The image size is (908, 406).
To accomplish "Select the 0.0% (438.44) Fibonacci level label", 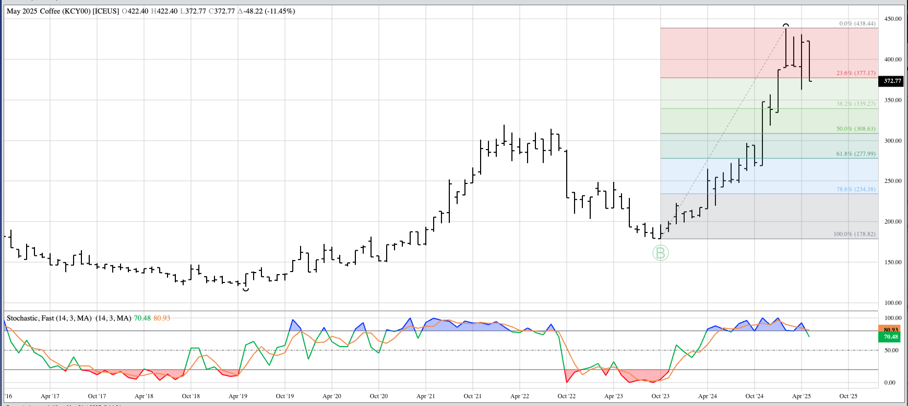I will [x=857, y=23].
